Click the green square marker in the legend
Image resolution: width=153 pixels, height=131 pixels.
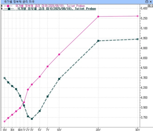click(x=9, y=9)
